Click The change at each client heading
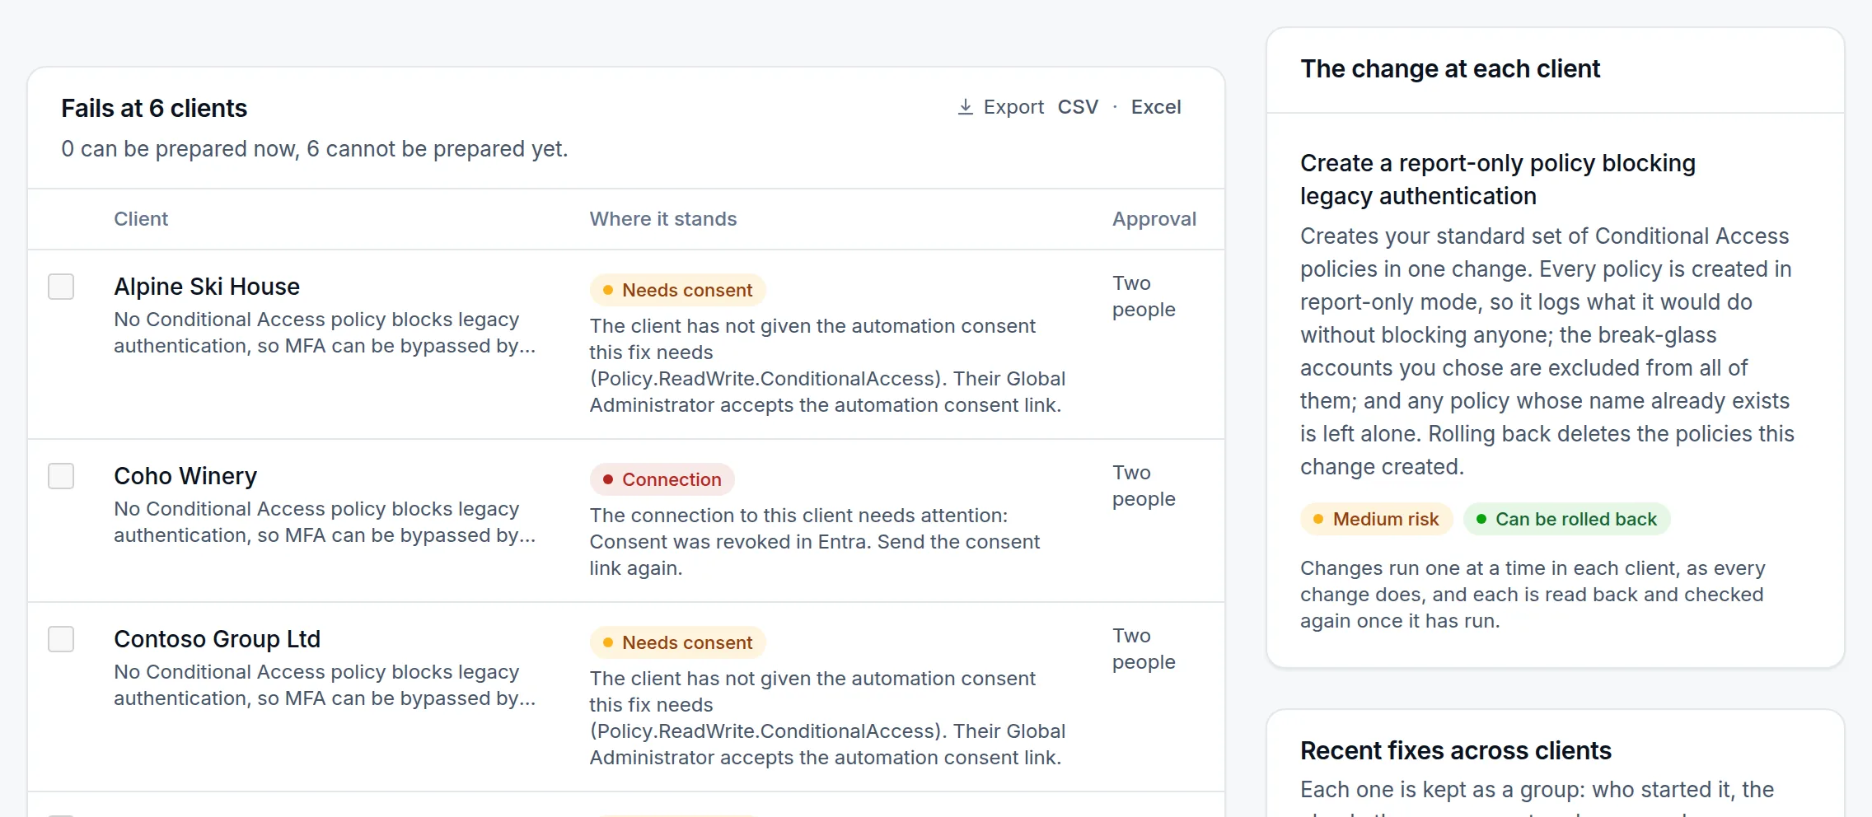This screenshot has height=817, width=1872. click(1450, 69)
